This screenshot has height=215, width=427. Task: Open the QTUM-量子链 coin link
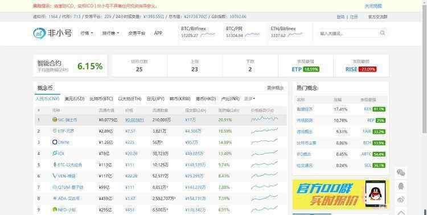(71, 187)
